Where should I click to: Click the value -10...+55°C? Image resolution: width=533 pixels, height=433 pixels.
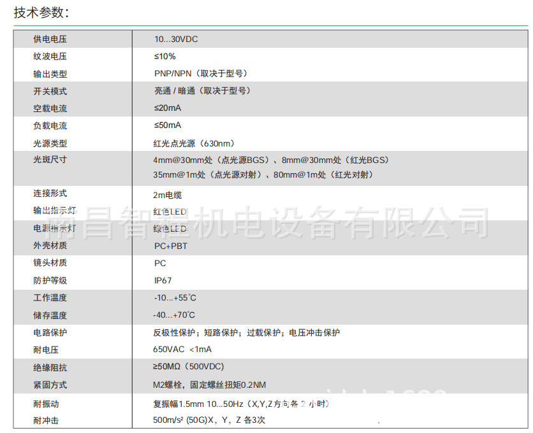point(175,298)
